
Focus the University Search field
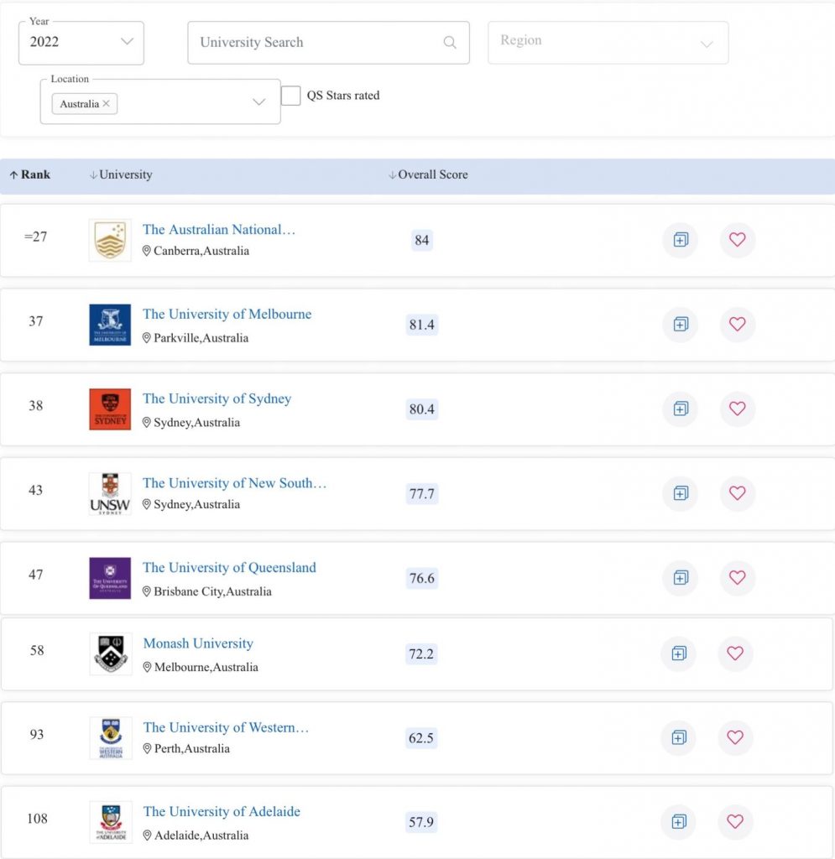(x=329, y=43)
